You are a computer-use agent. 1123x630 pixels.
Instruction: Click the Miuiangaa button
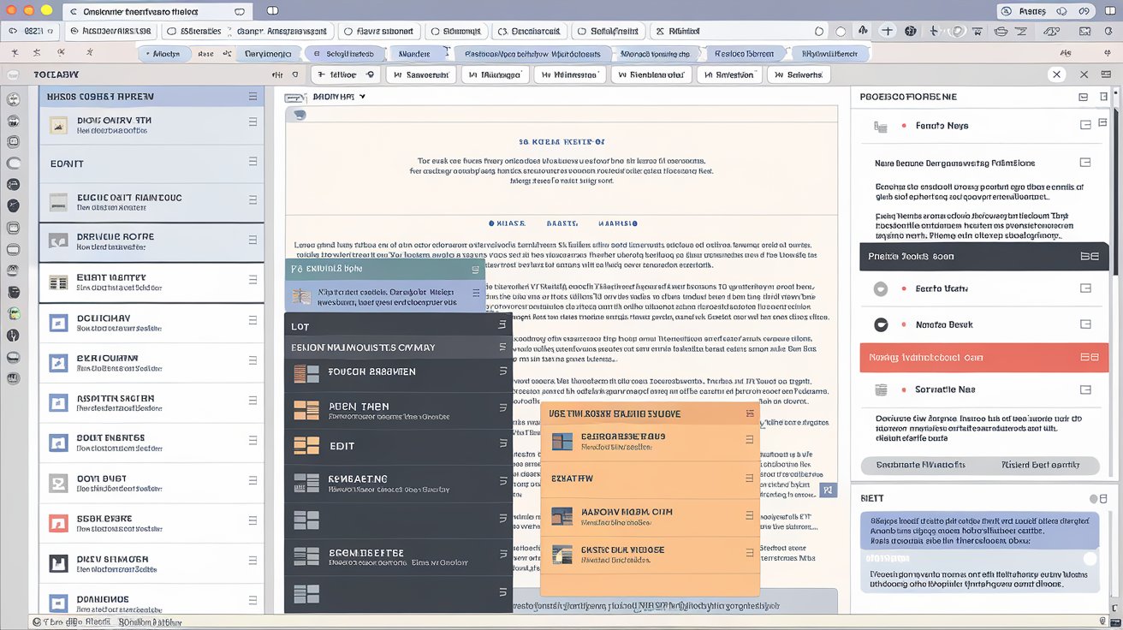coord(495,74)
